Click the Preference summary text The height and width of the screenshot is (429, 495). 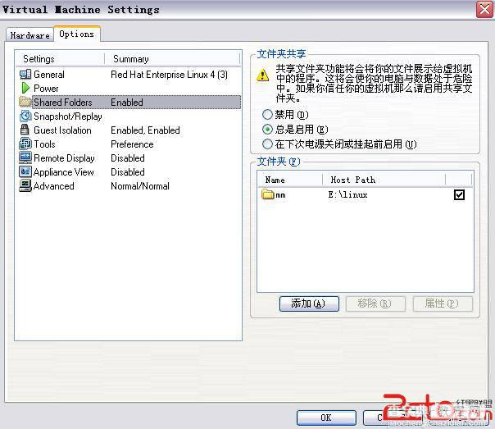click(132, 144)
